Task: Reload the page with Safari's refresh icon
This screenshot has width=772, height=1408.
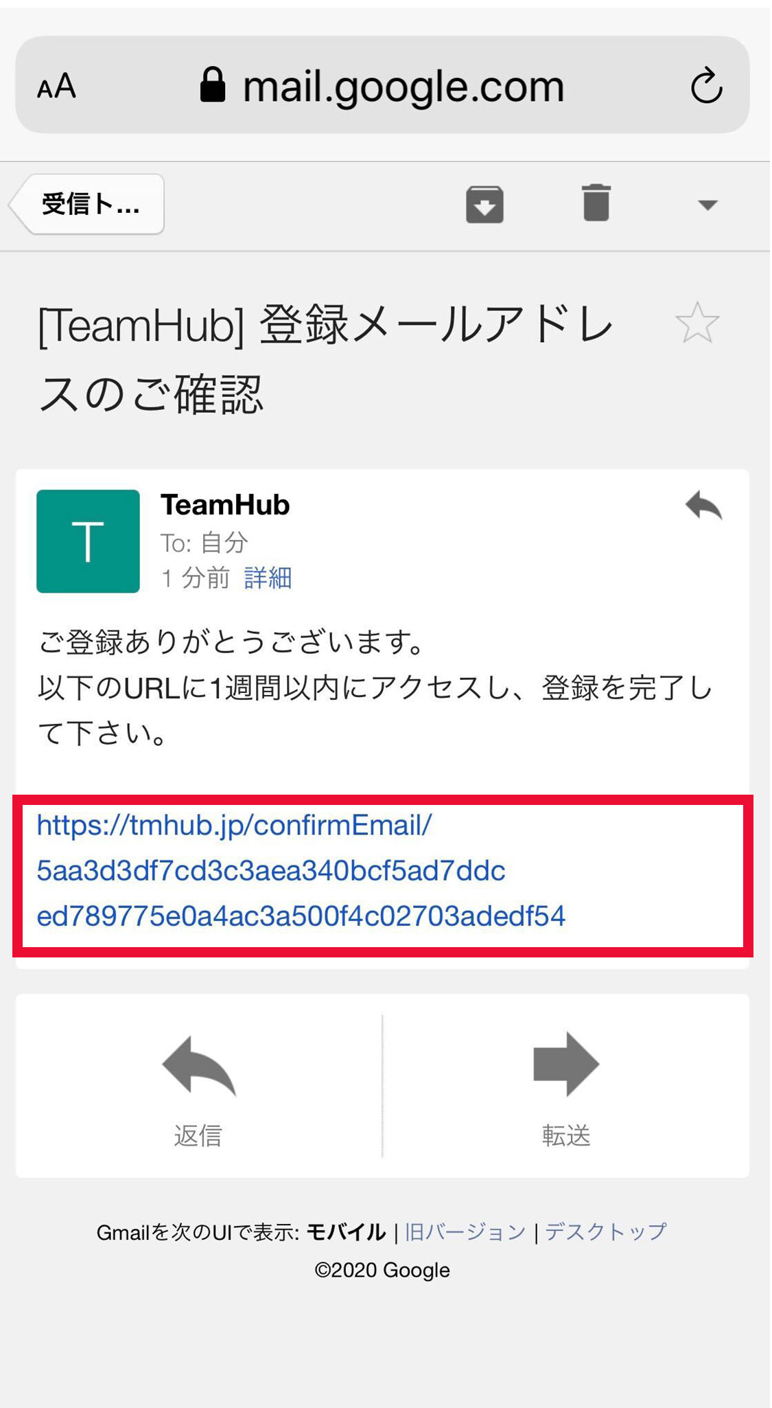Action: coord(706,86)
